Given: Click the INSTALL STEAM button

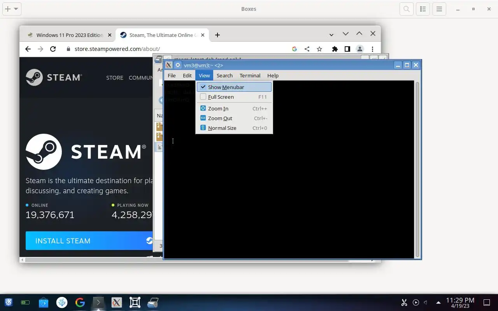Looking at the screenshot, I should coord(89,241).
